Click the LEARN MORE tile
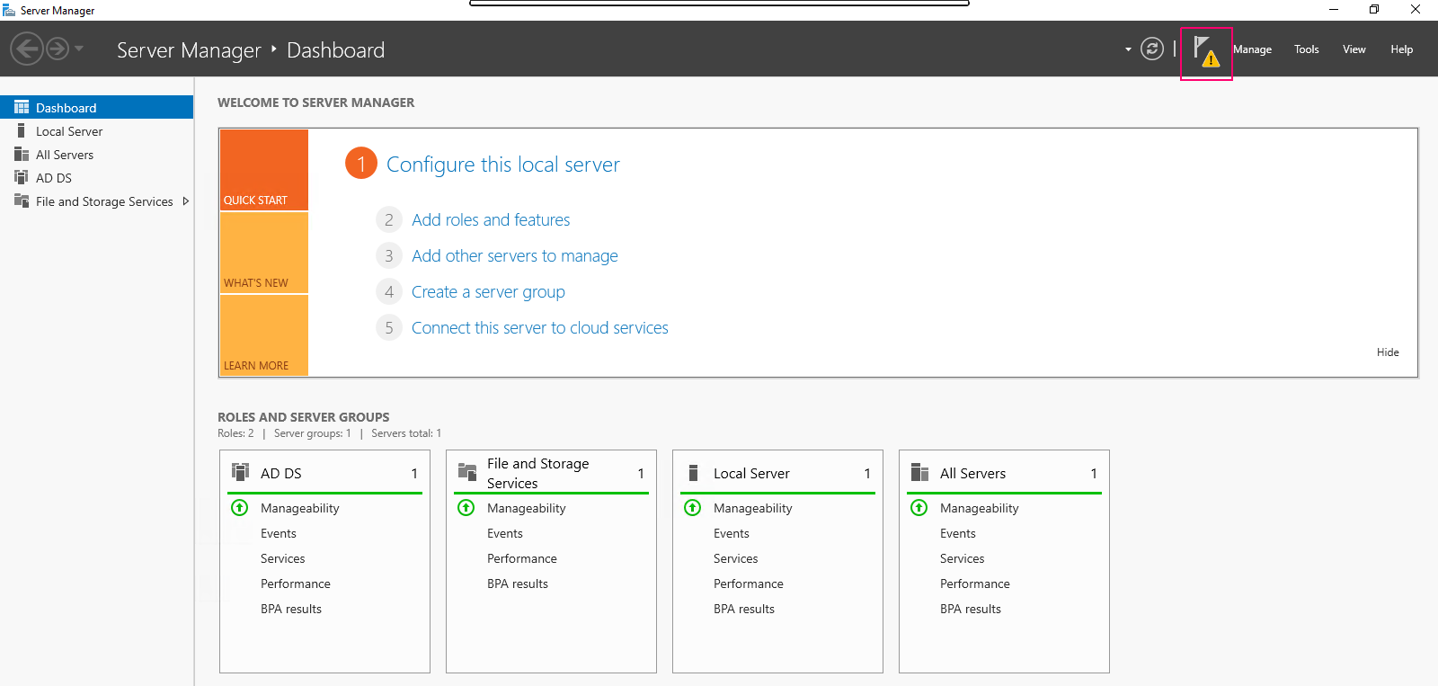Viewport: 1438px width, 686px height. (x=264, y=335)
